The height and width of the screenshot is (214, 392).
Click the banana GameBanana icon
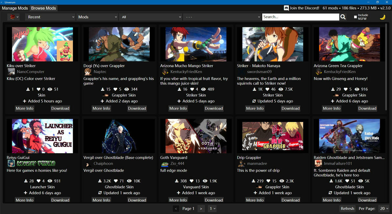[382, 17]
